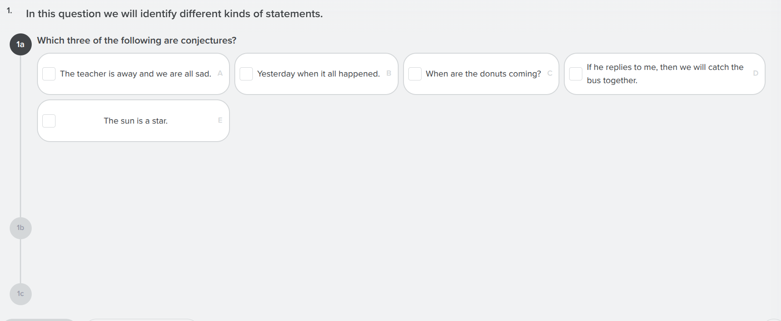Click the 1a step indicator
781x321 pixels.
click(21, 44)
